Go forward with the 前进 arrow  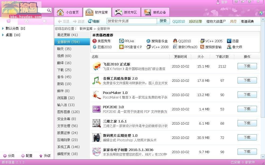pos(79,21)
